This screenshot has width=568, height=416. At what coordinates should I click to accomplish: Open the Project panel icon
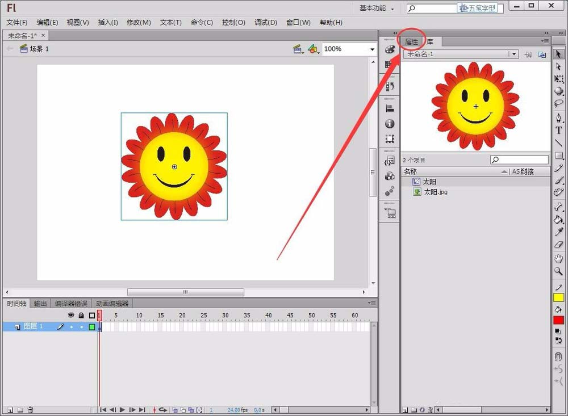[x=390, y=213]
